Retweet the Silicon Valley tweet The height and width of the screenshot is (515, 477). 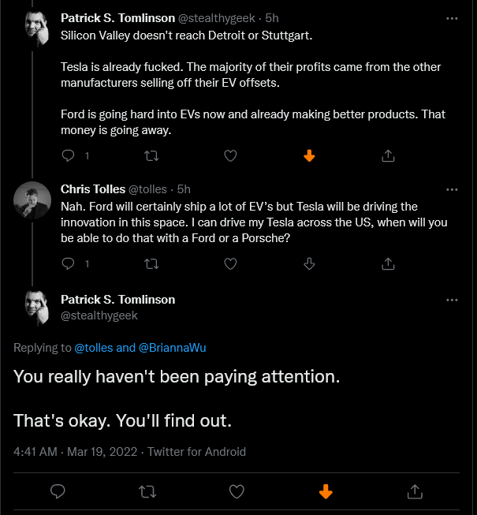[151, 155]
